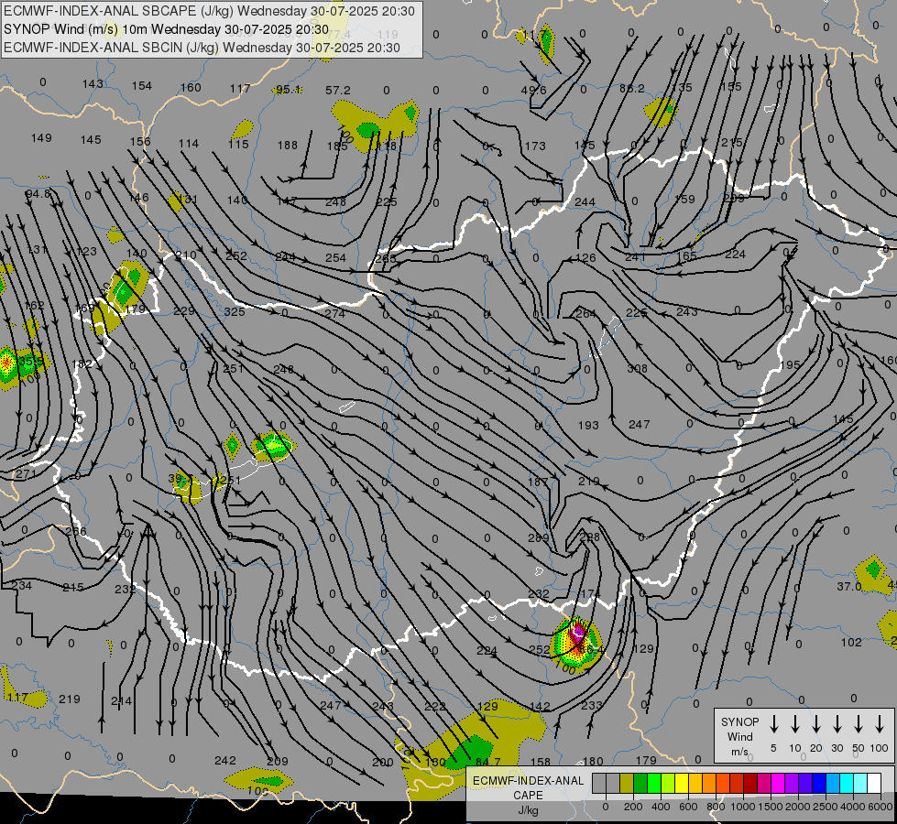Click the 30 m/s wind arrow in legend

pyautogui.click(x=837, y=724)
